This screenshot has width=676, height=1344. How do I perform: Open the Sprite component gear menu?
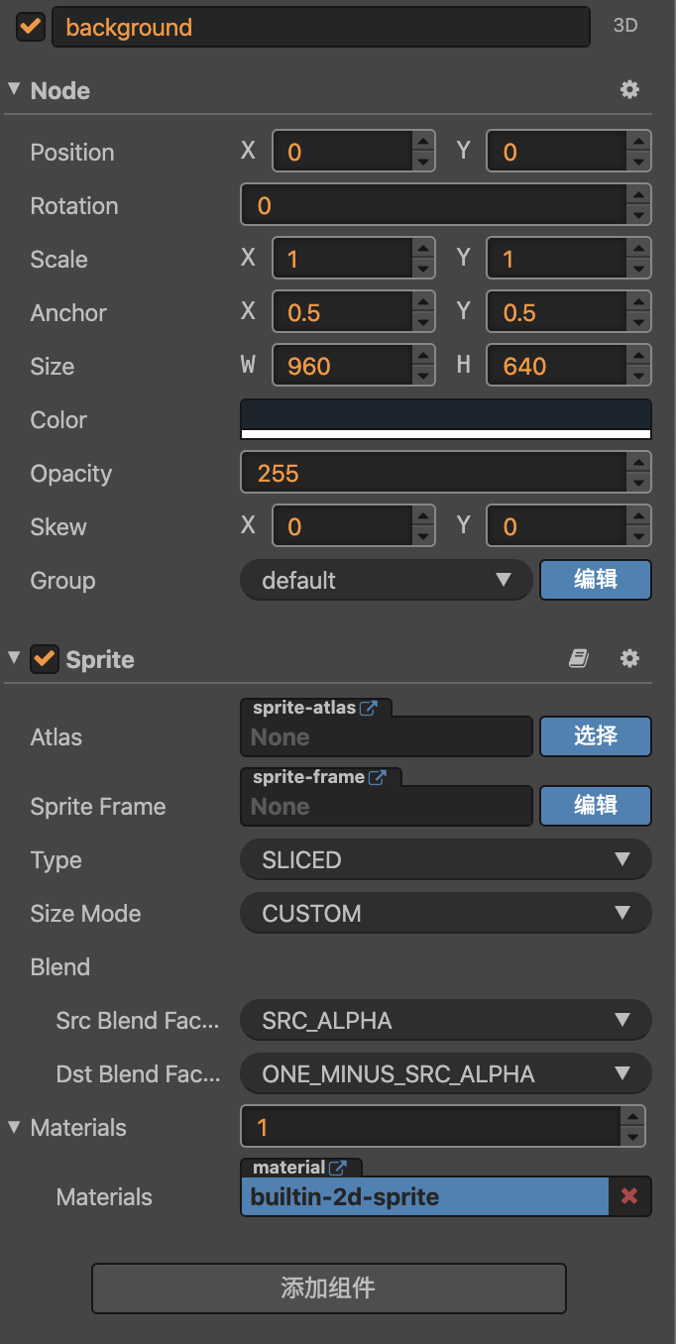[629, 659]
